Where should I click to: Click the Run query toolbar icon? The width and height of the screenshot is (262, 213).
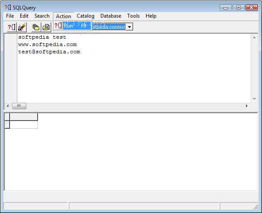click(x=12, y=27)
